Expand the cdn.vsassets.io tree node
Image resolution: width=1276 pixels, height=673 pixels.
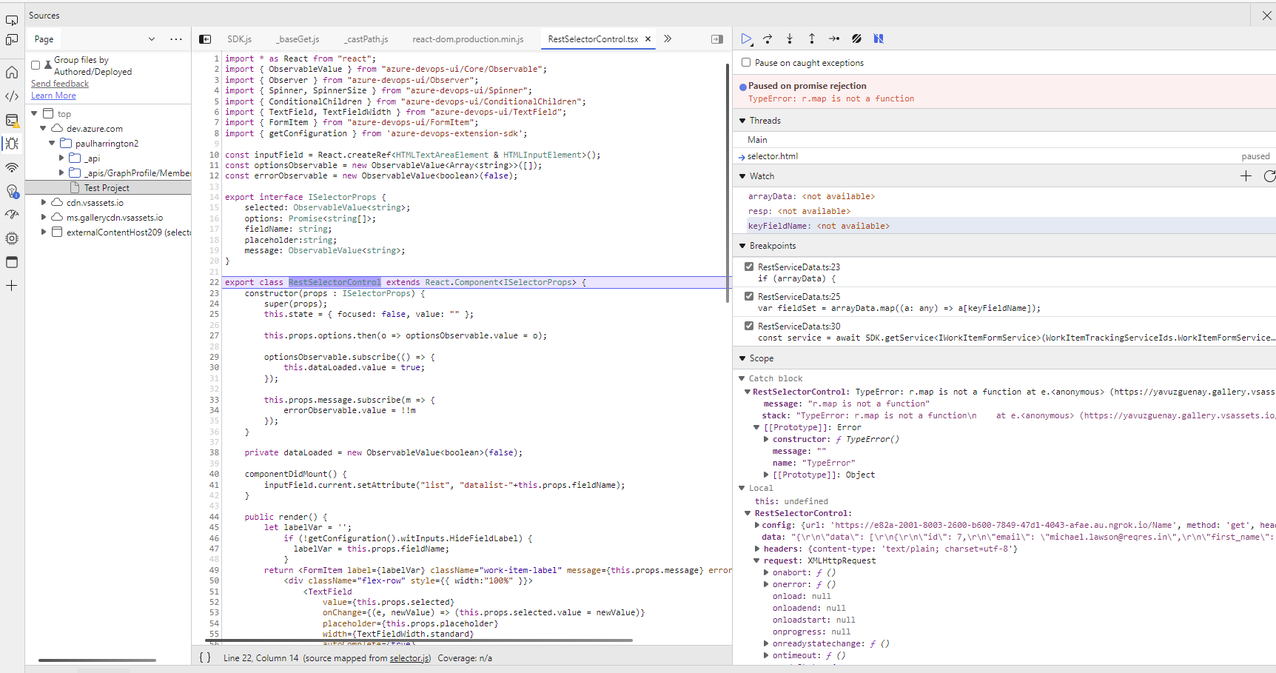click(x=44, y=202)
